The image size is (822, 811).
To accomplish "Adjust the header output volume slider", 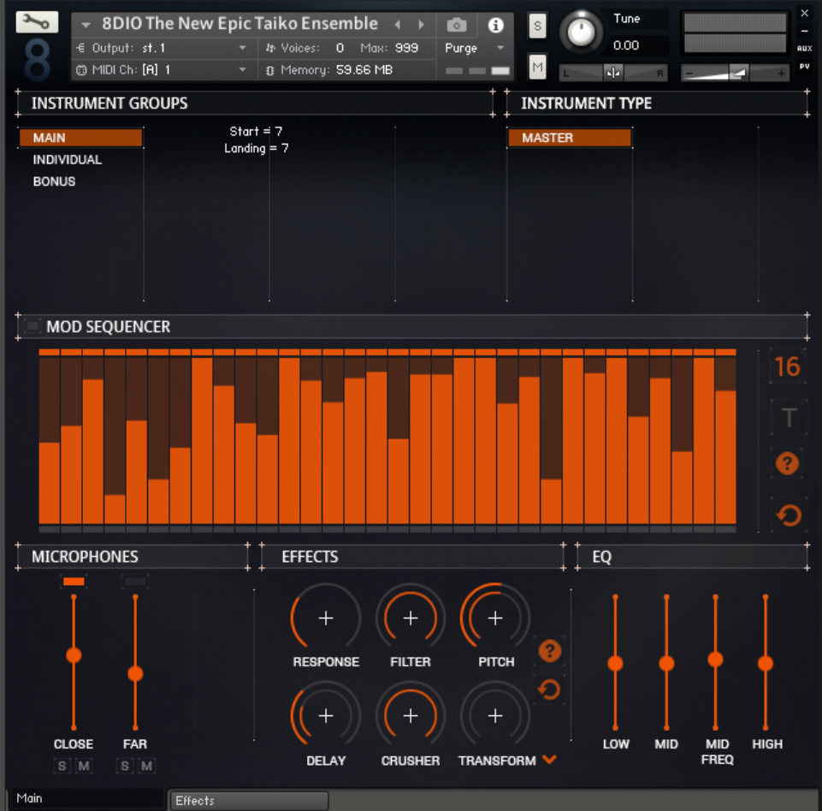I will [x=735, y=73].
